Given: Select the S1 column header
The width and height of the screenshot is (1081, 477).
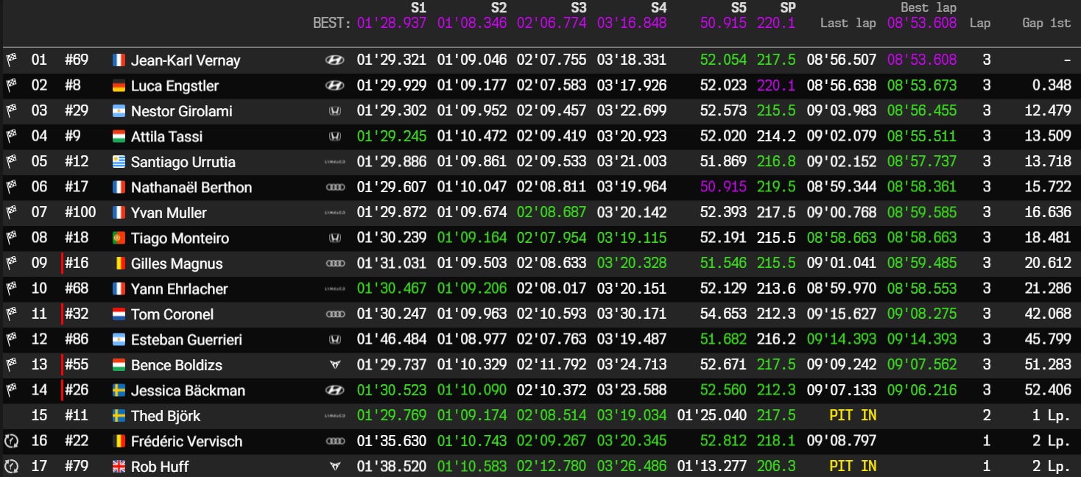Looking at the screenshot, I should click(418, 7).
